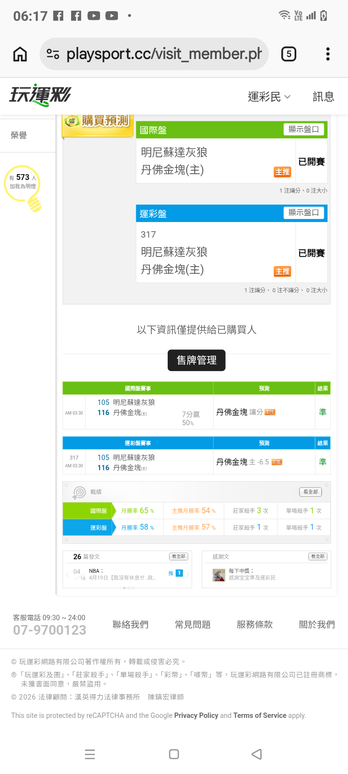Tap the 以下資訊僅提供給已購買人 notice
The image size is (348, 774).
tap(197, 330)
